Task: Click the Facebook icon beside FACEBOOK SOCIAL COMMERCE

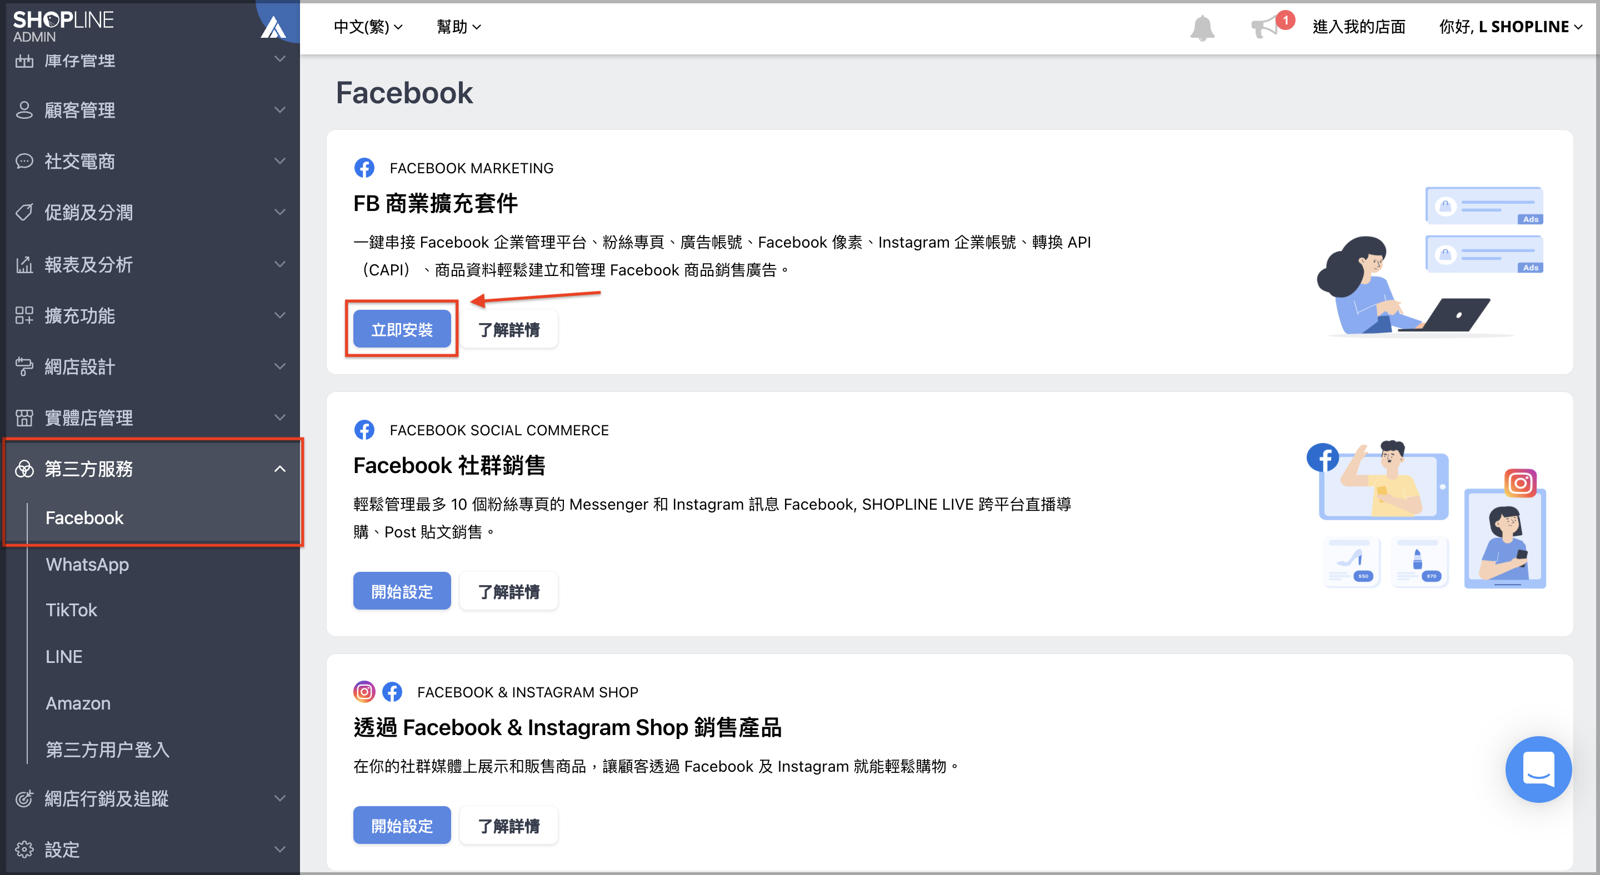Action: 364,429
